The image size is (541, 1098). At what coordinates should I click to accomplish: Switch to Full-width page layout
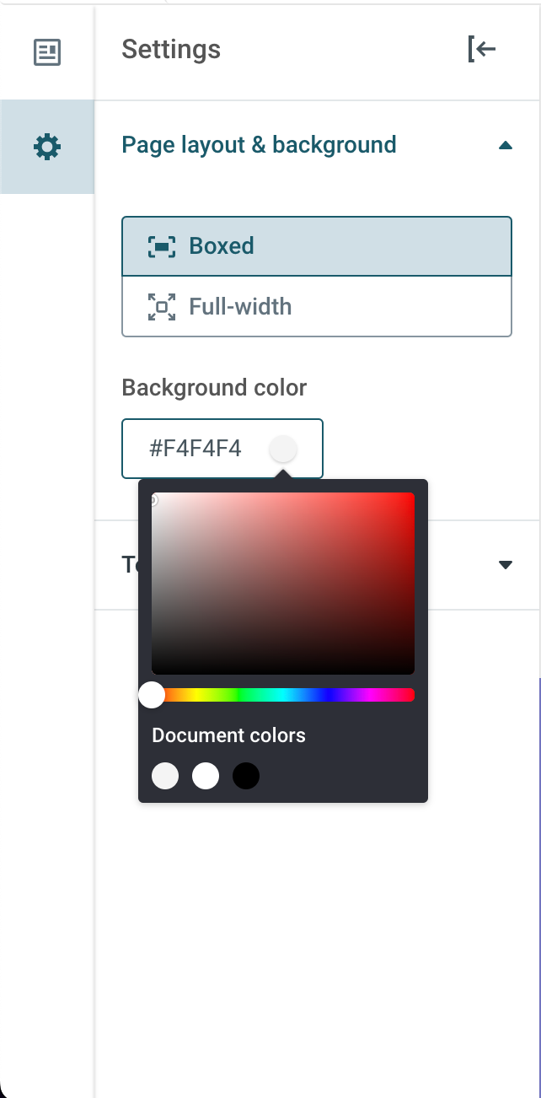[316, 306]
